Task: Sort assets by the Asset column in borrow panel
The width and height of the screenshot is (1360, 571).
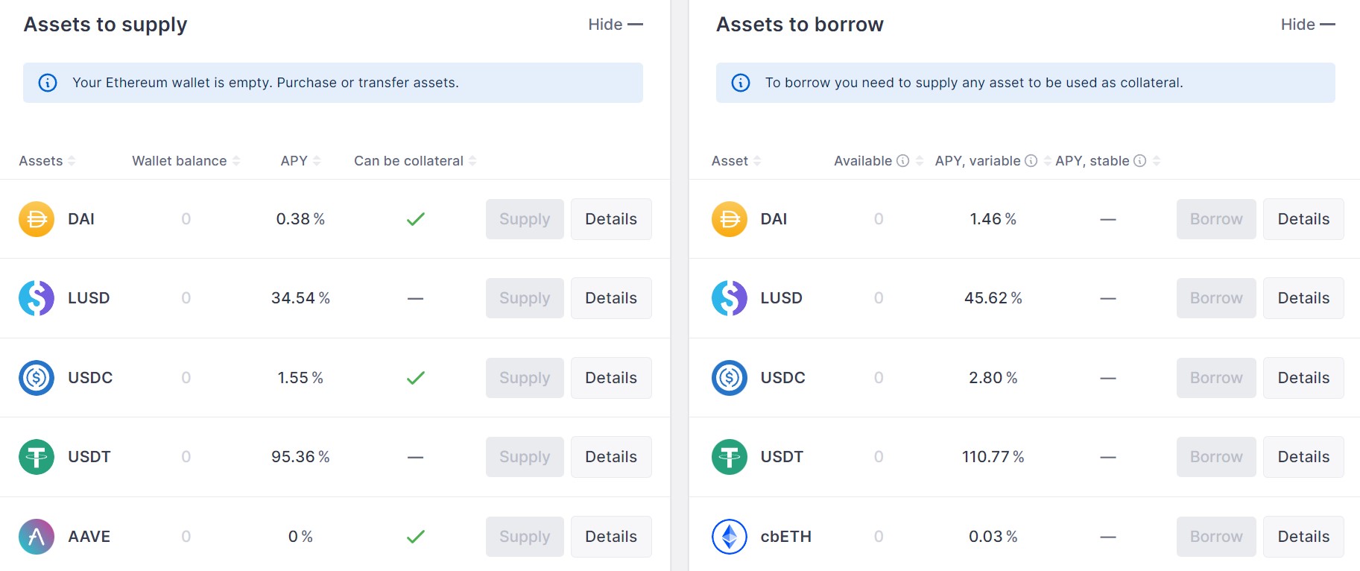Action: tap(758, 160)
